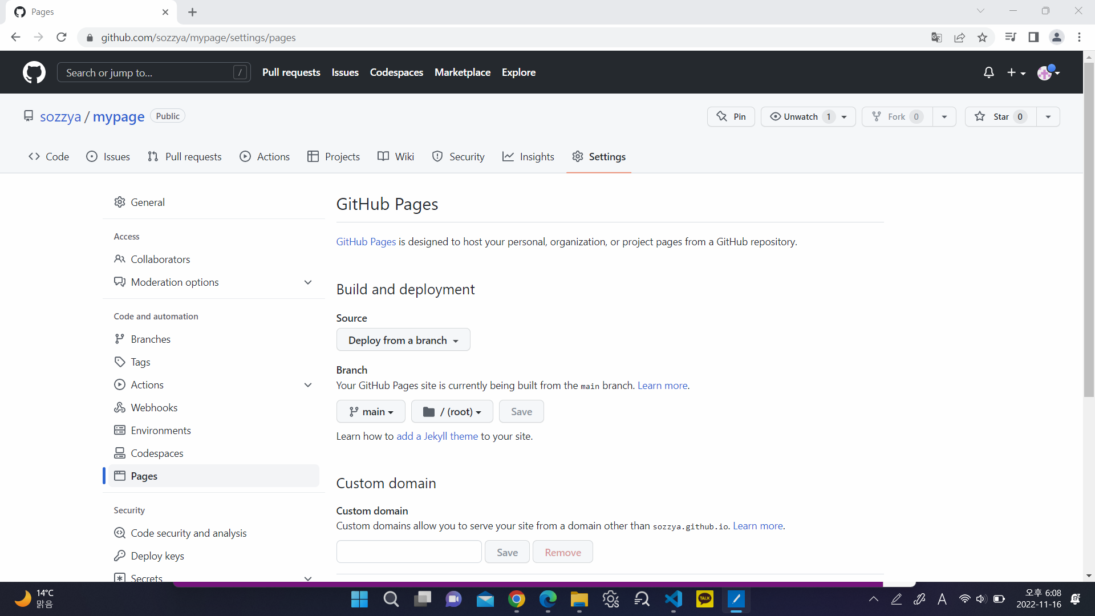The height and width of the screenshot is (616, 1095).
Task: Open Explore in the top navigation
Action: coord(518,72)
